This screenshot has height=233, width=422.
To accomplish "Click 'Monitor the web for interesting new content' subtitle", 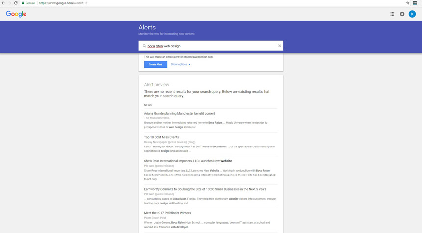I will (166, 34).
